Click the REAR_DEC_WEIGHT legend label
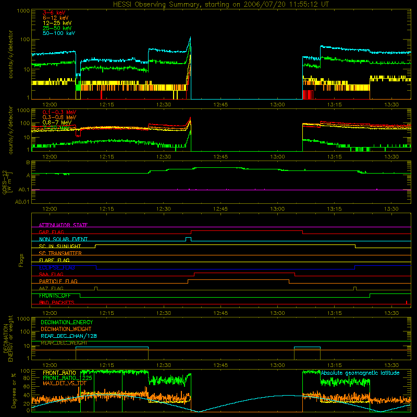417x417 pixels. tap(64, 343)
